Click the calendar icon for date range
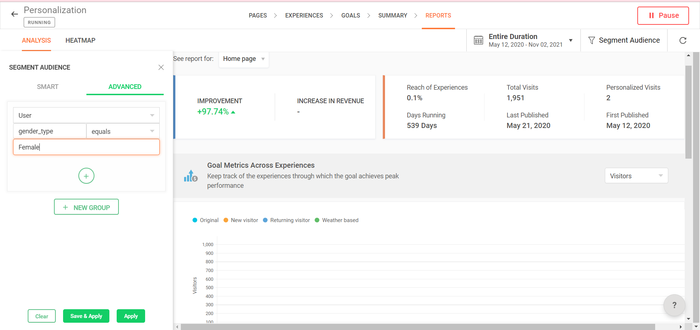The image size is (700, 330). click(x=478, y=40)
